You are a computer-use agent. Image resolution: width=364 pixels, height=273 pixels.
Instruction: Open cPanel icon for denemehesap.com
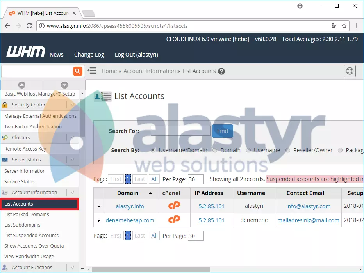click(x=174, y=220)
